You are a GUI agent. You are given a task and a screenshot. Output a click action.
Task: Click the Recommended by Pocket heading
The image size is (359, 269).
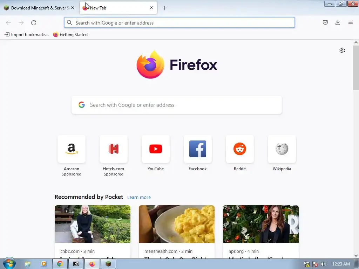[89, 197]
